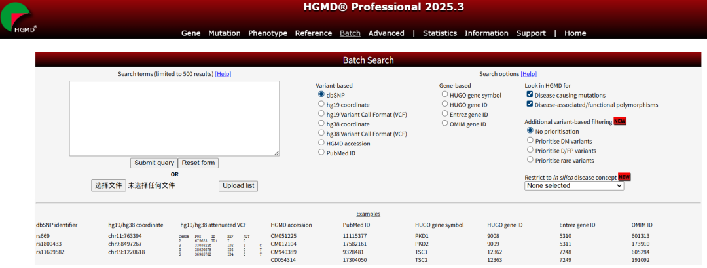Click example Entrez gene ID 7249
This screenshot has width=707, height=268.
pyautogui.click(x=566, y=260)
